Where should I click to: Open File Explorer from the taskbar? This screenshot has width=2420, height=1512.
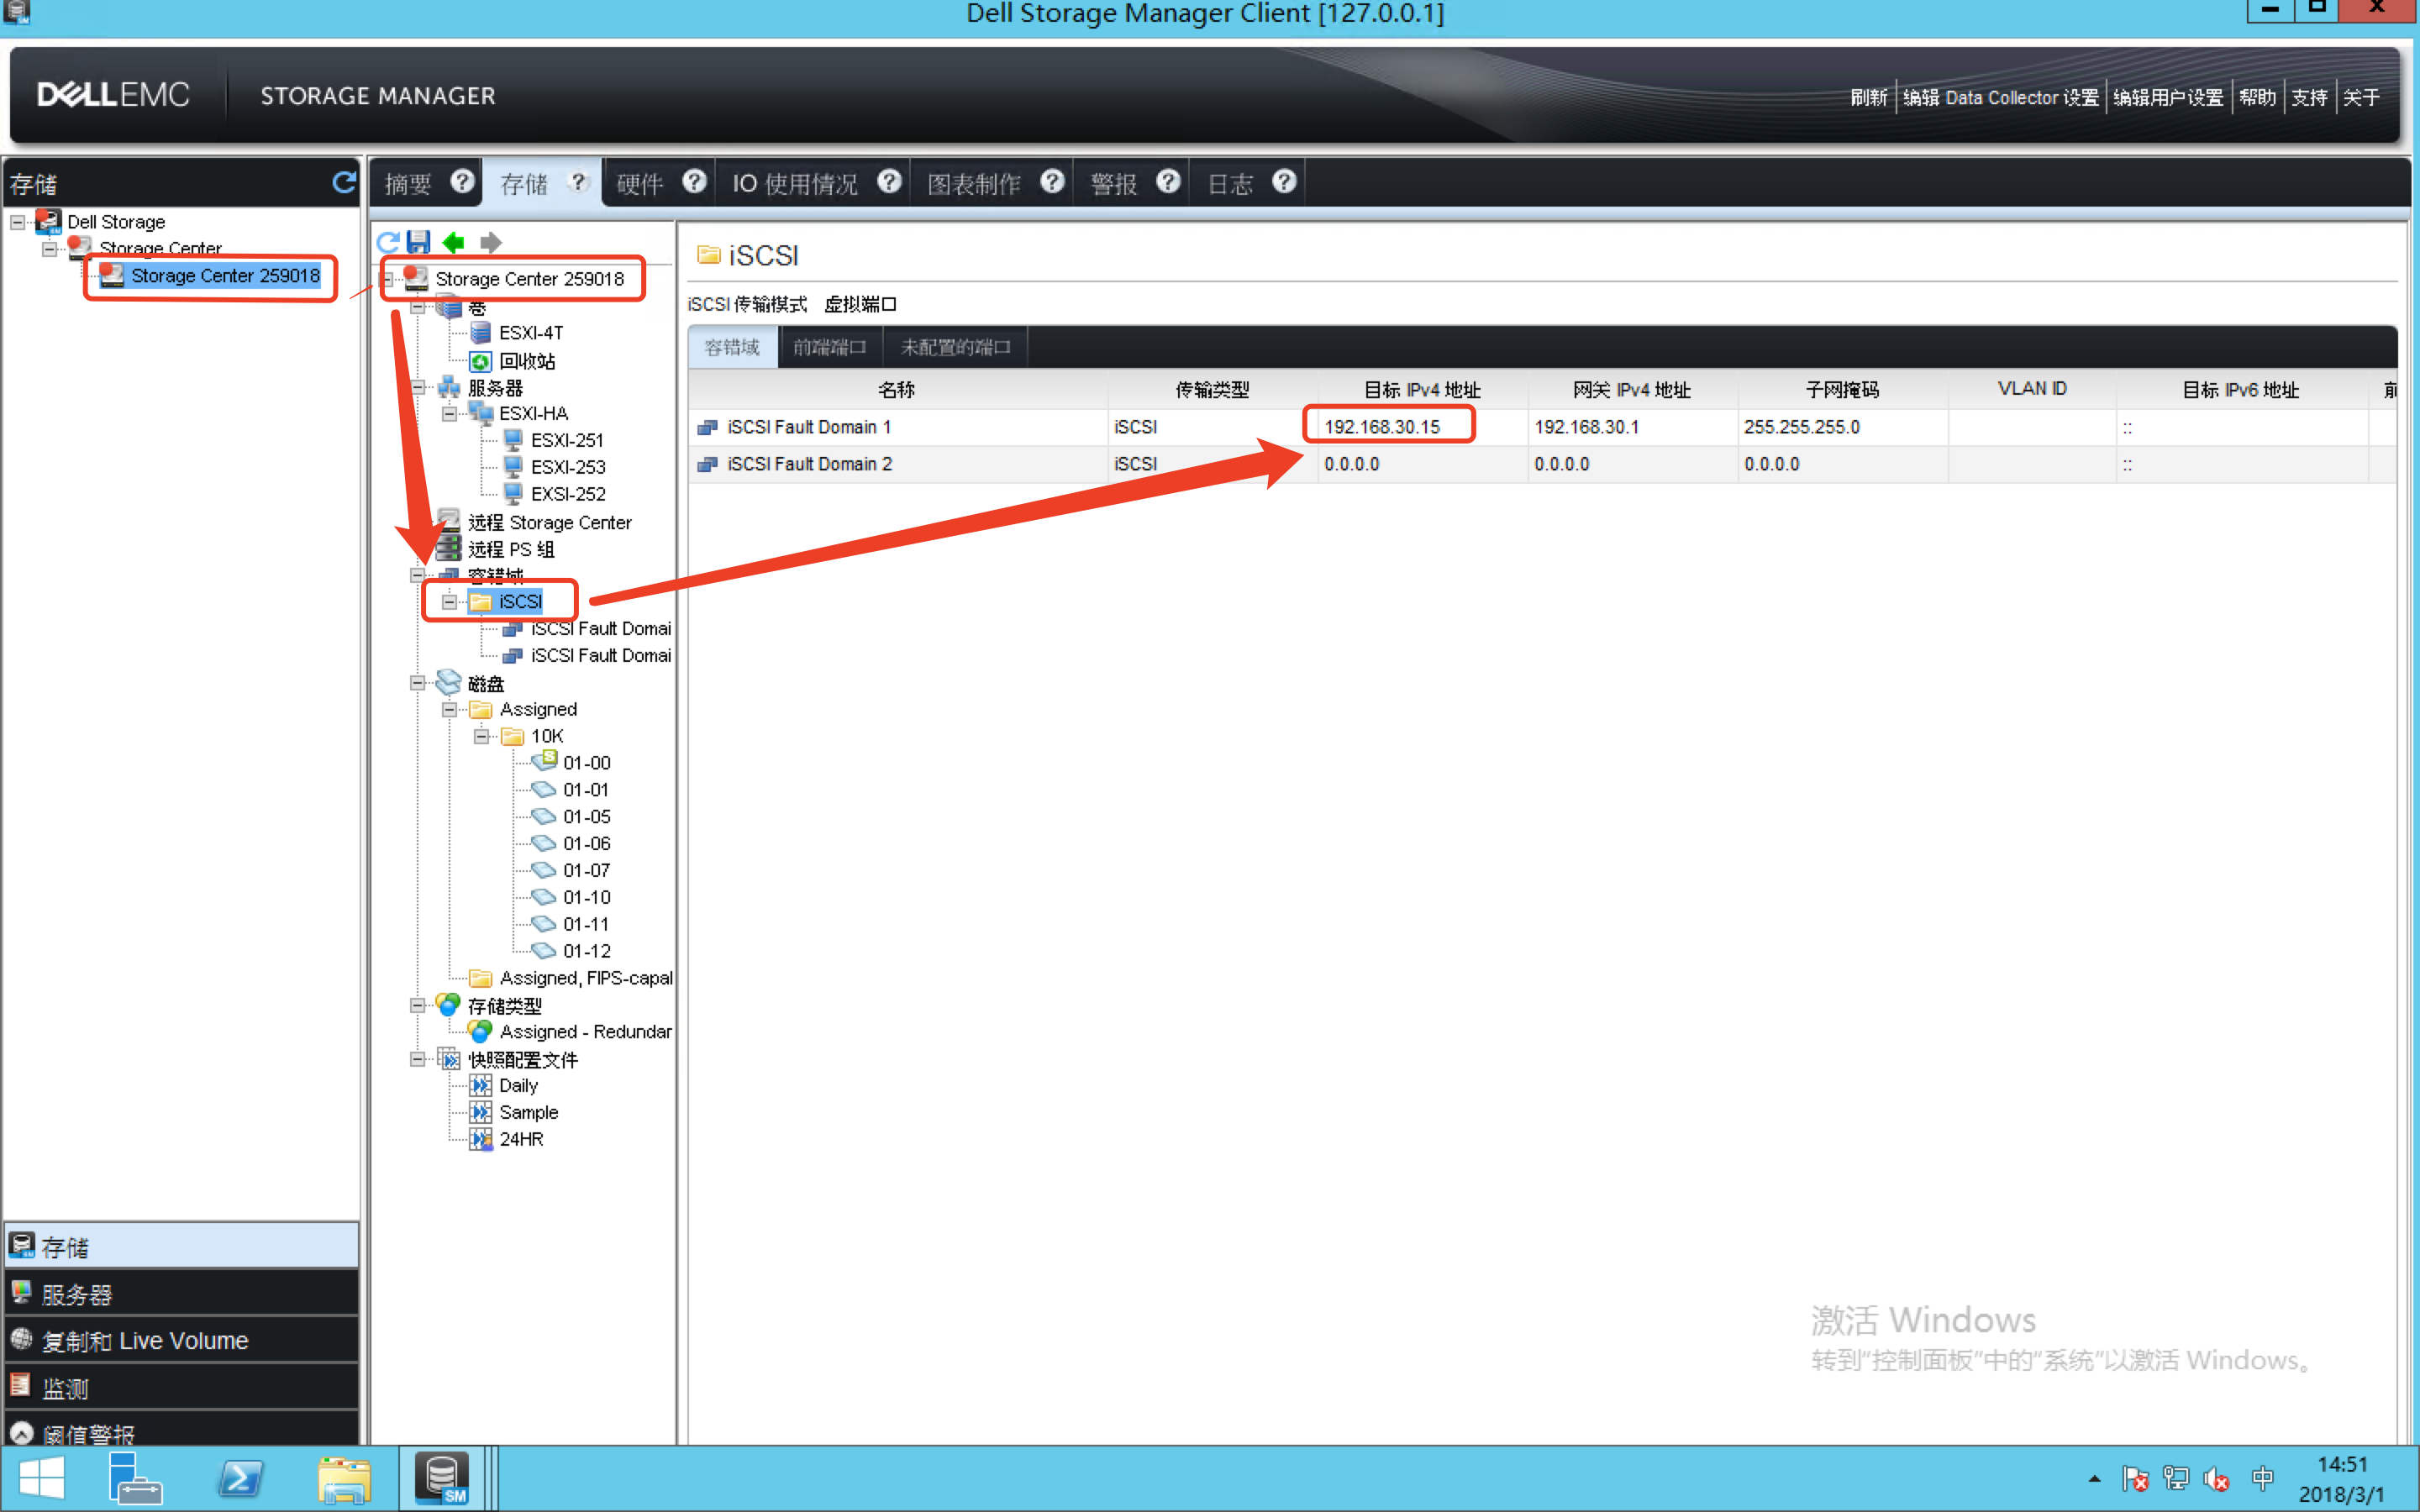coord(344,1479)
